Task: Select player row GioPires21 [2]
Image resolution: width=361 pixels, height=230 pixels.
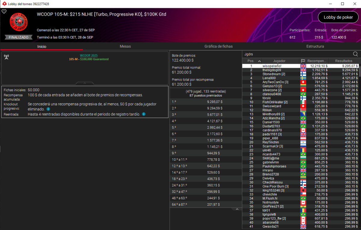Action: pos(301,207)
